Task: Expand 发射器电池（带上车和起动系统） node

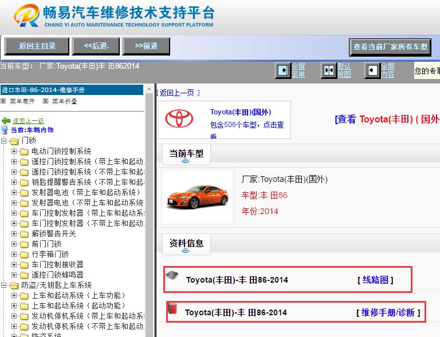Action: click(14, 192)
